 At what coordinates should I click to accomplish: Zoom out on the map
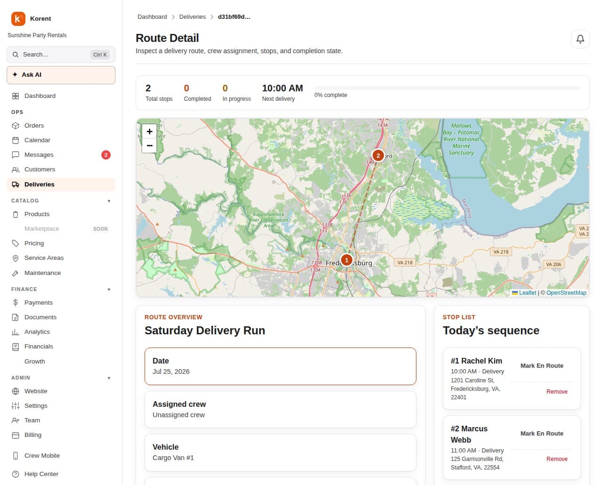pyautogui.click(x=149, y=145)
